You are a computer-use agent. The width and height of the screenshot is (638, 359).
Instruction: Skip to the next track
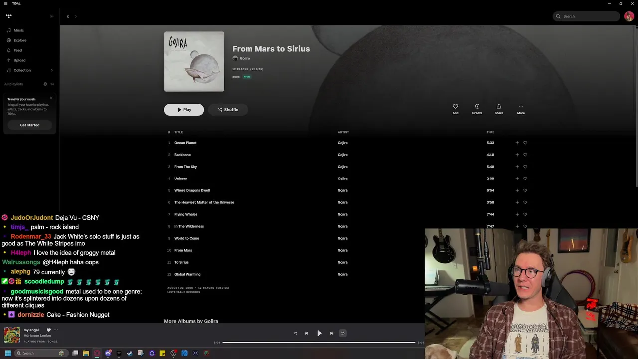[x=332, y=333]
